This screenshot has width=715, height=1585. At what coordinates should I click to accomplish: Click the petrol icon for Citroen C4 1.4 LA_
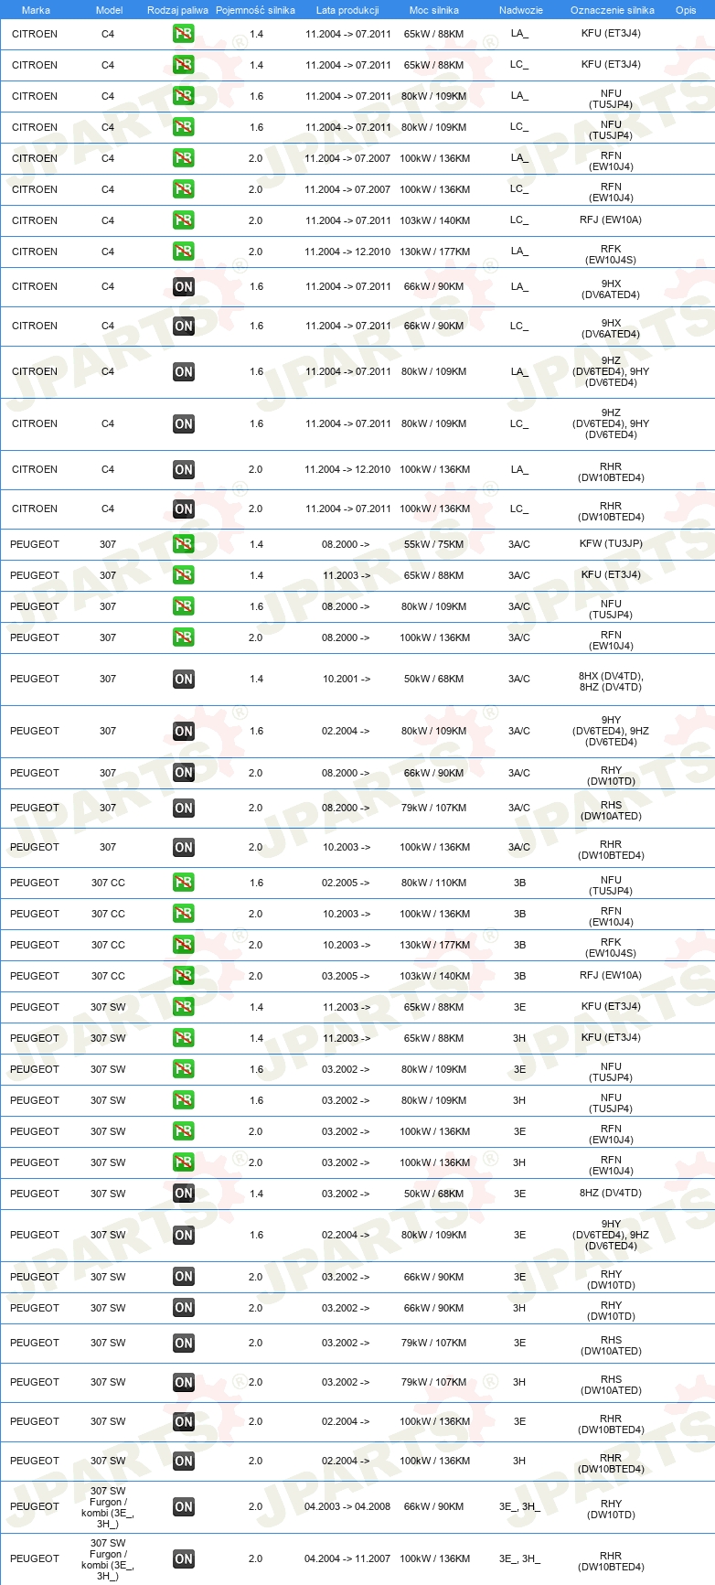pyautogui.click(x=184, y=34)
